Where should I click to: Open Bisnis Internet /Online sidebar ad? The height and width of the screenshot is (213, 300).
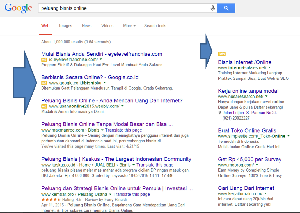click(x=245, y=62)
